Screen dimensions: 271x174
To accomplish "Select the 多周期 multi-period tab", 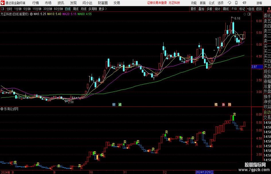I will point(93,9).
